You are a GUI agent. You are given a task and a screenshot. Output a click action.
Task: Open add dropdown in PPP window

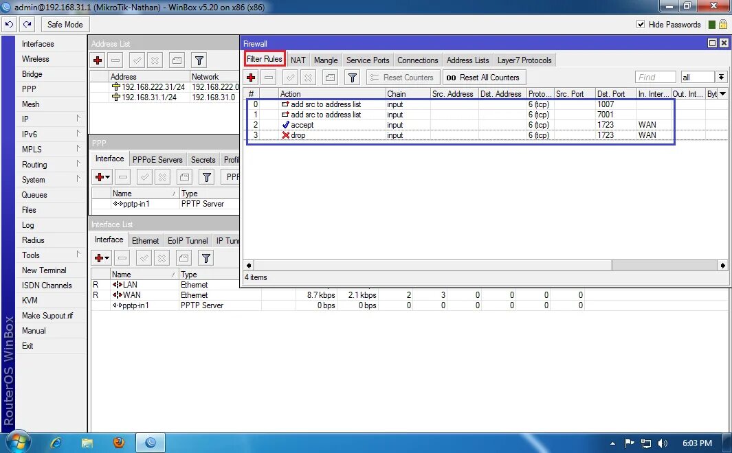click(x=102, y=176)
